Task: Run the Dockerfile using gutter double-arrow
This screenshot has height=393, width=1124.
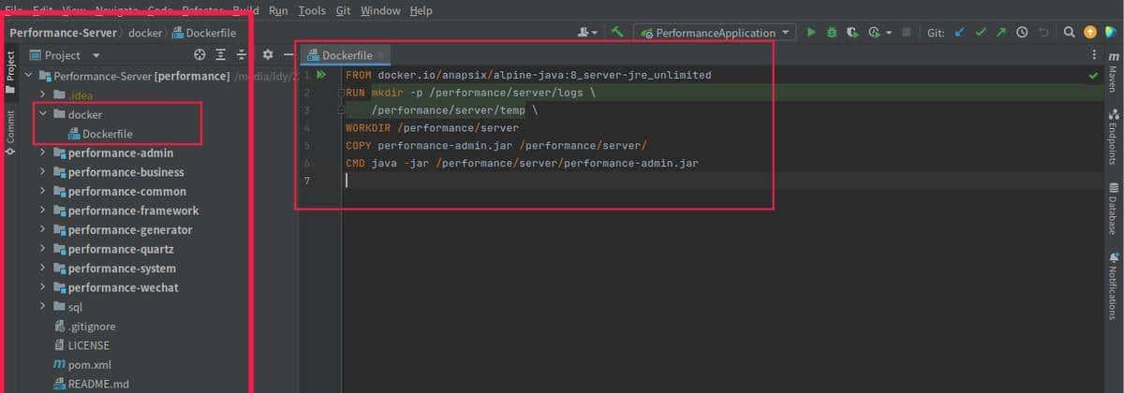Action: [x=321, y=75]
